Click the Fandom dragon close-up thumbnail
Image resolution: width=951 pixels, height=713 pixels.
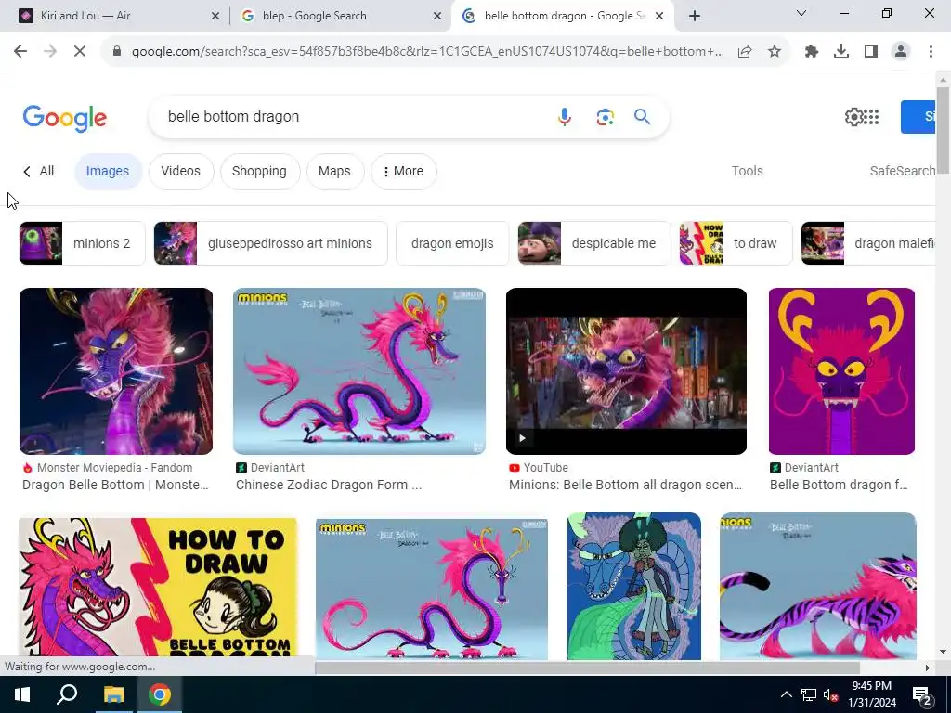(x=116, y=371)
